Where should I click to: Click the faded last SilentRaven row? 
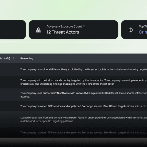[73, 133]
